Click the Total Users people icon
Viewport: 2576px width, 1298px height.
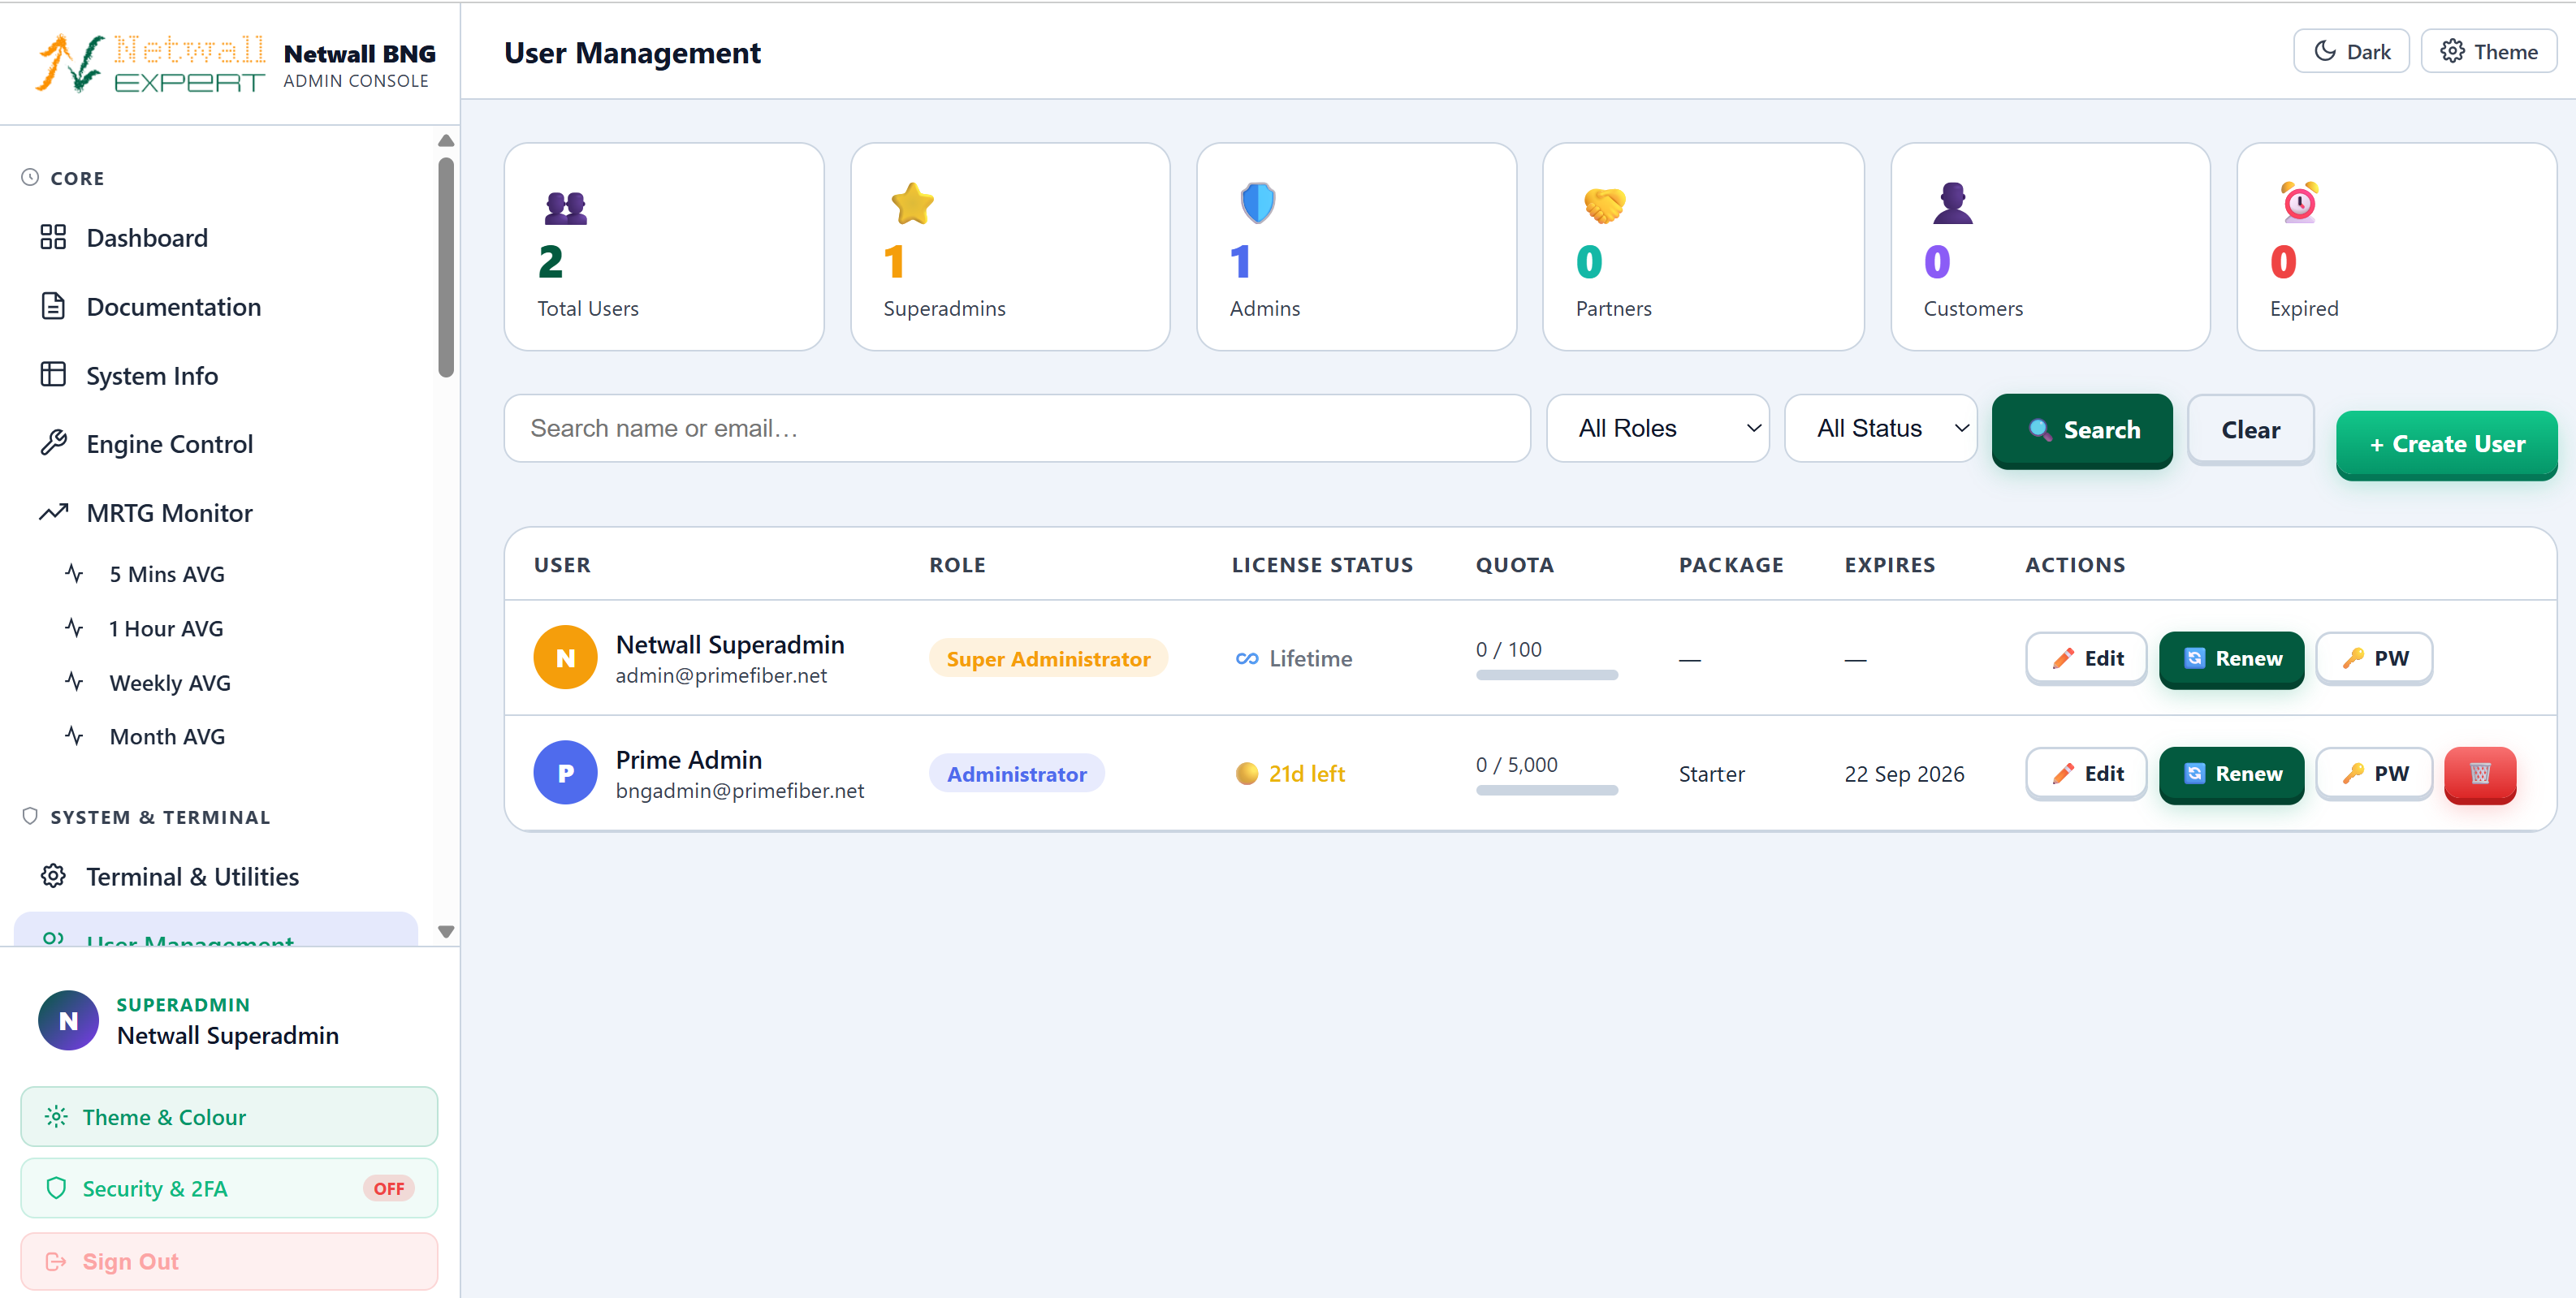(x=566, y=207)
